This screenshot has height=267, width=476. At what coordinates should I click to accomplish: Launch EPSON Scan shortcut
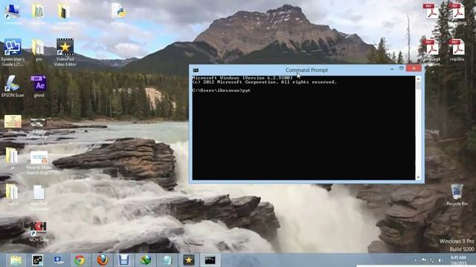point(13,86)
